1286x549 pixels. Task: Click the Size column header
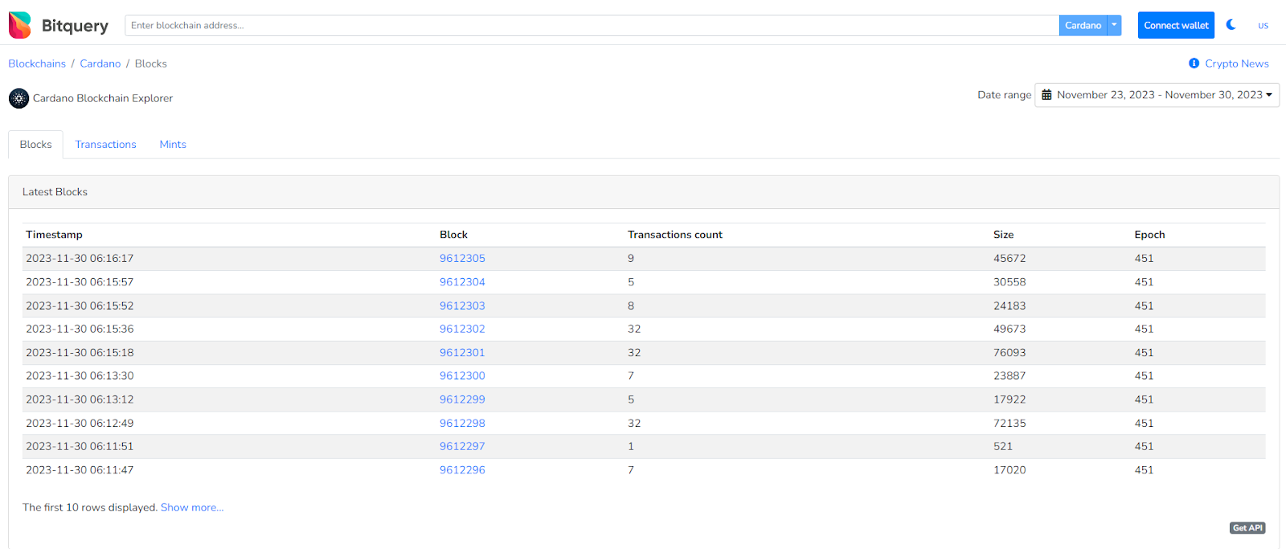(x=1003, y=235)
